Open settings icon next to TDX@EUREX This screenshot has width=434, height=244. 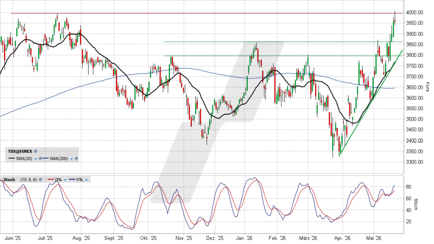coord(35,151)
